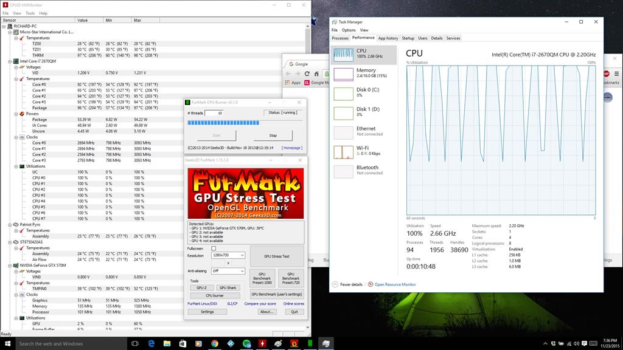Screen dimensions: 623x350
Task: Launch the GPU-Z tool from FurMark
Action: [201, 287]
